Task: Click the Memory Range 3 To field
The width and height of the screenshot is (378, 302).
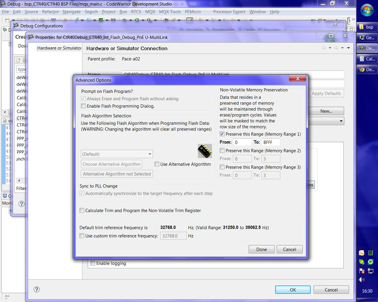Action: pyautogui.click(x=271, y=175)
